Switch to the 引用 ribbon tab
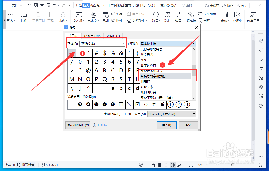 click(x=106, y=5)
